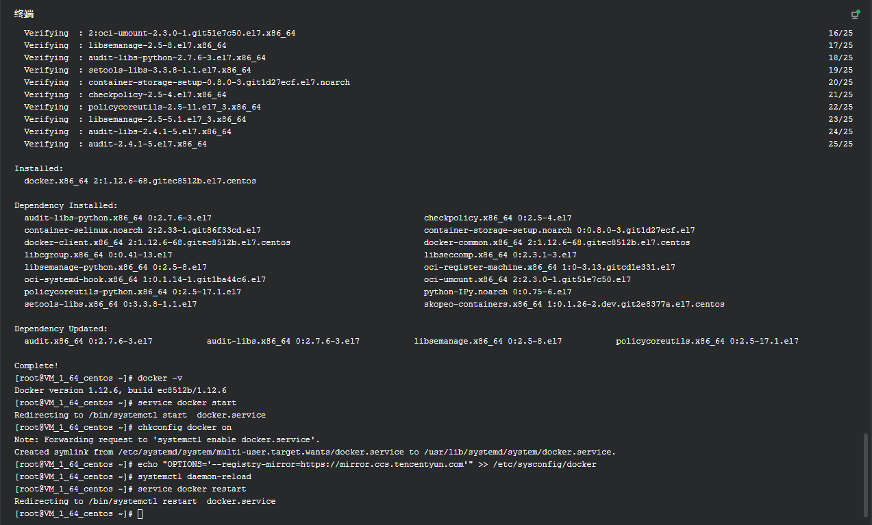Click the docker.x86_64 installed package line
The height and width of the screenshot is (525, 872).
[x=140, y=181]
